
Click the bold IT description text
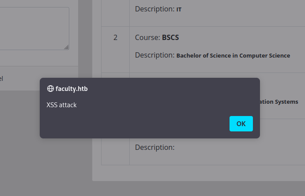coord(179,9)
